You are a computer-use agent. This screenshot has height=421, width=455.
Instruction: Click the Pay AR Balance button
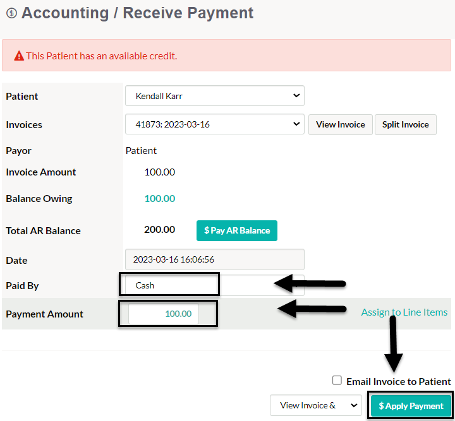tap(237, 230)
